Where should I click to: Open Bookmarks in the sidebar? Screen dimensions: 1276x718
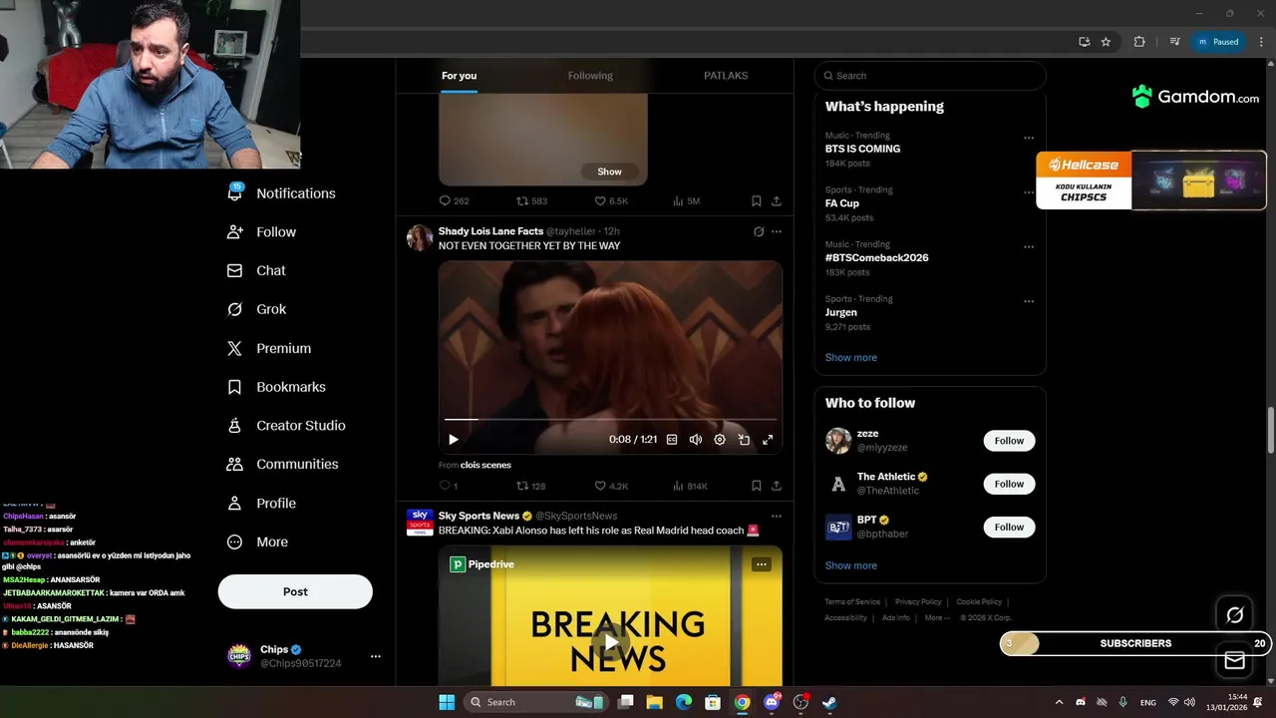[x=276, y=387]
